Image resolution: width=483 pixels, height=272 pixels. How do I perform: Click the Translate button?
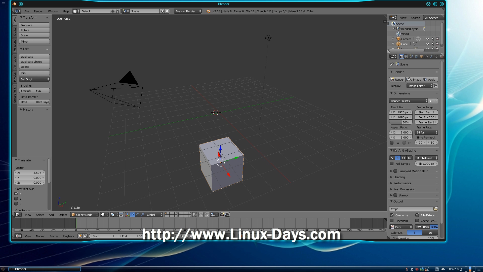34,25
